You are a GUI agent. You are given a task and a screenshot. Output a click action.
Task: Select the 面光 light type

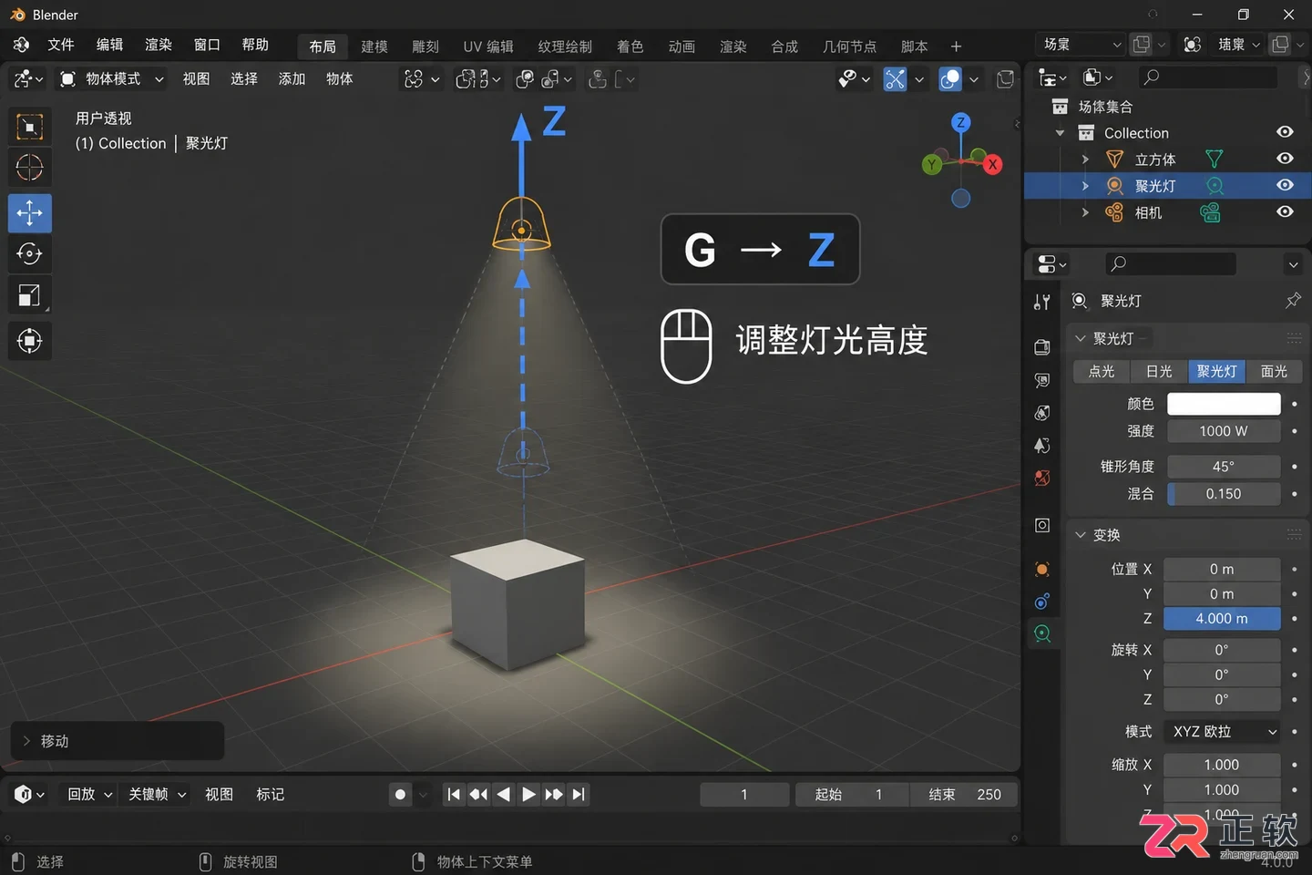1274,371
